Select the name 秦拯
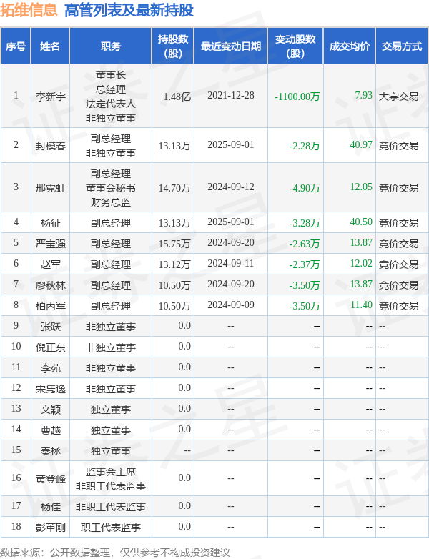Screen dimensions: 429x559 click(x=50, y=450)
